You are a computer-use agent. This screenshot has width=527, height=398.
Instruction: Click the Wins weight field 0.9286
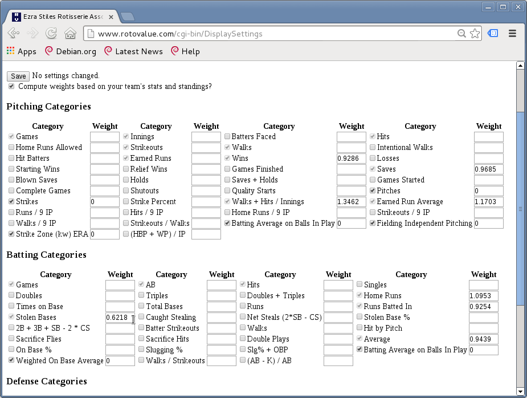(351, 159)
